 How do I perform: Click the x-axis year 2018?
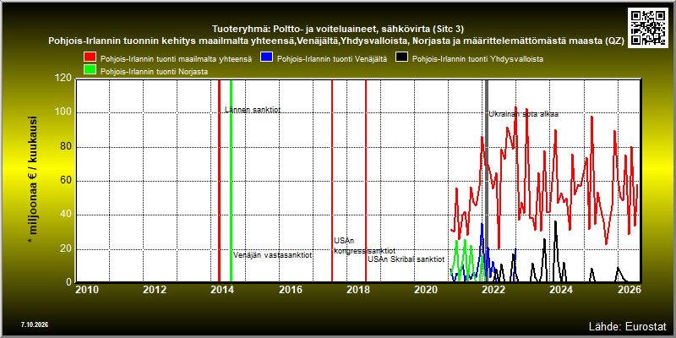pos(357,290)
